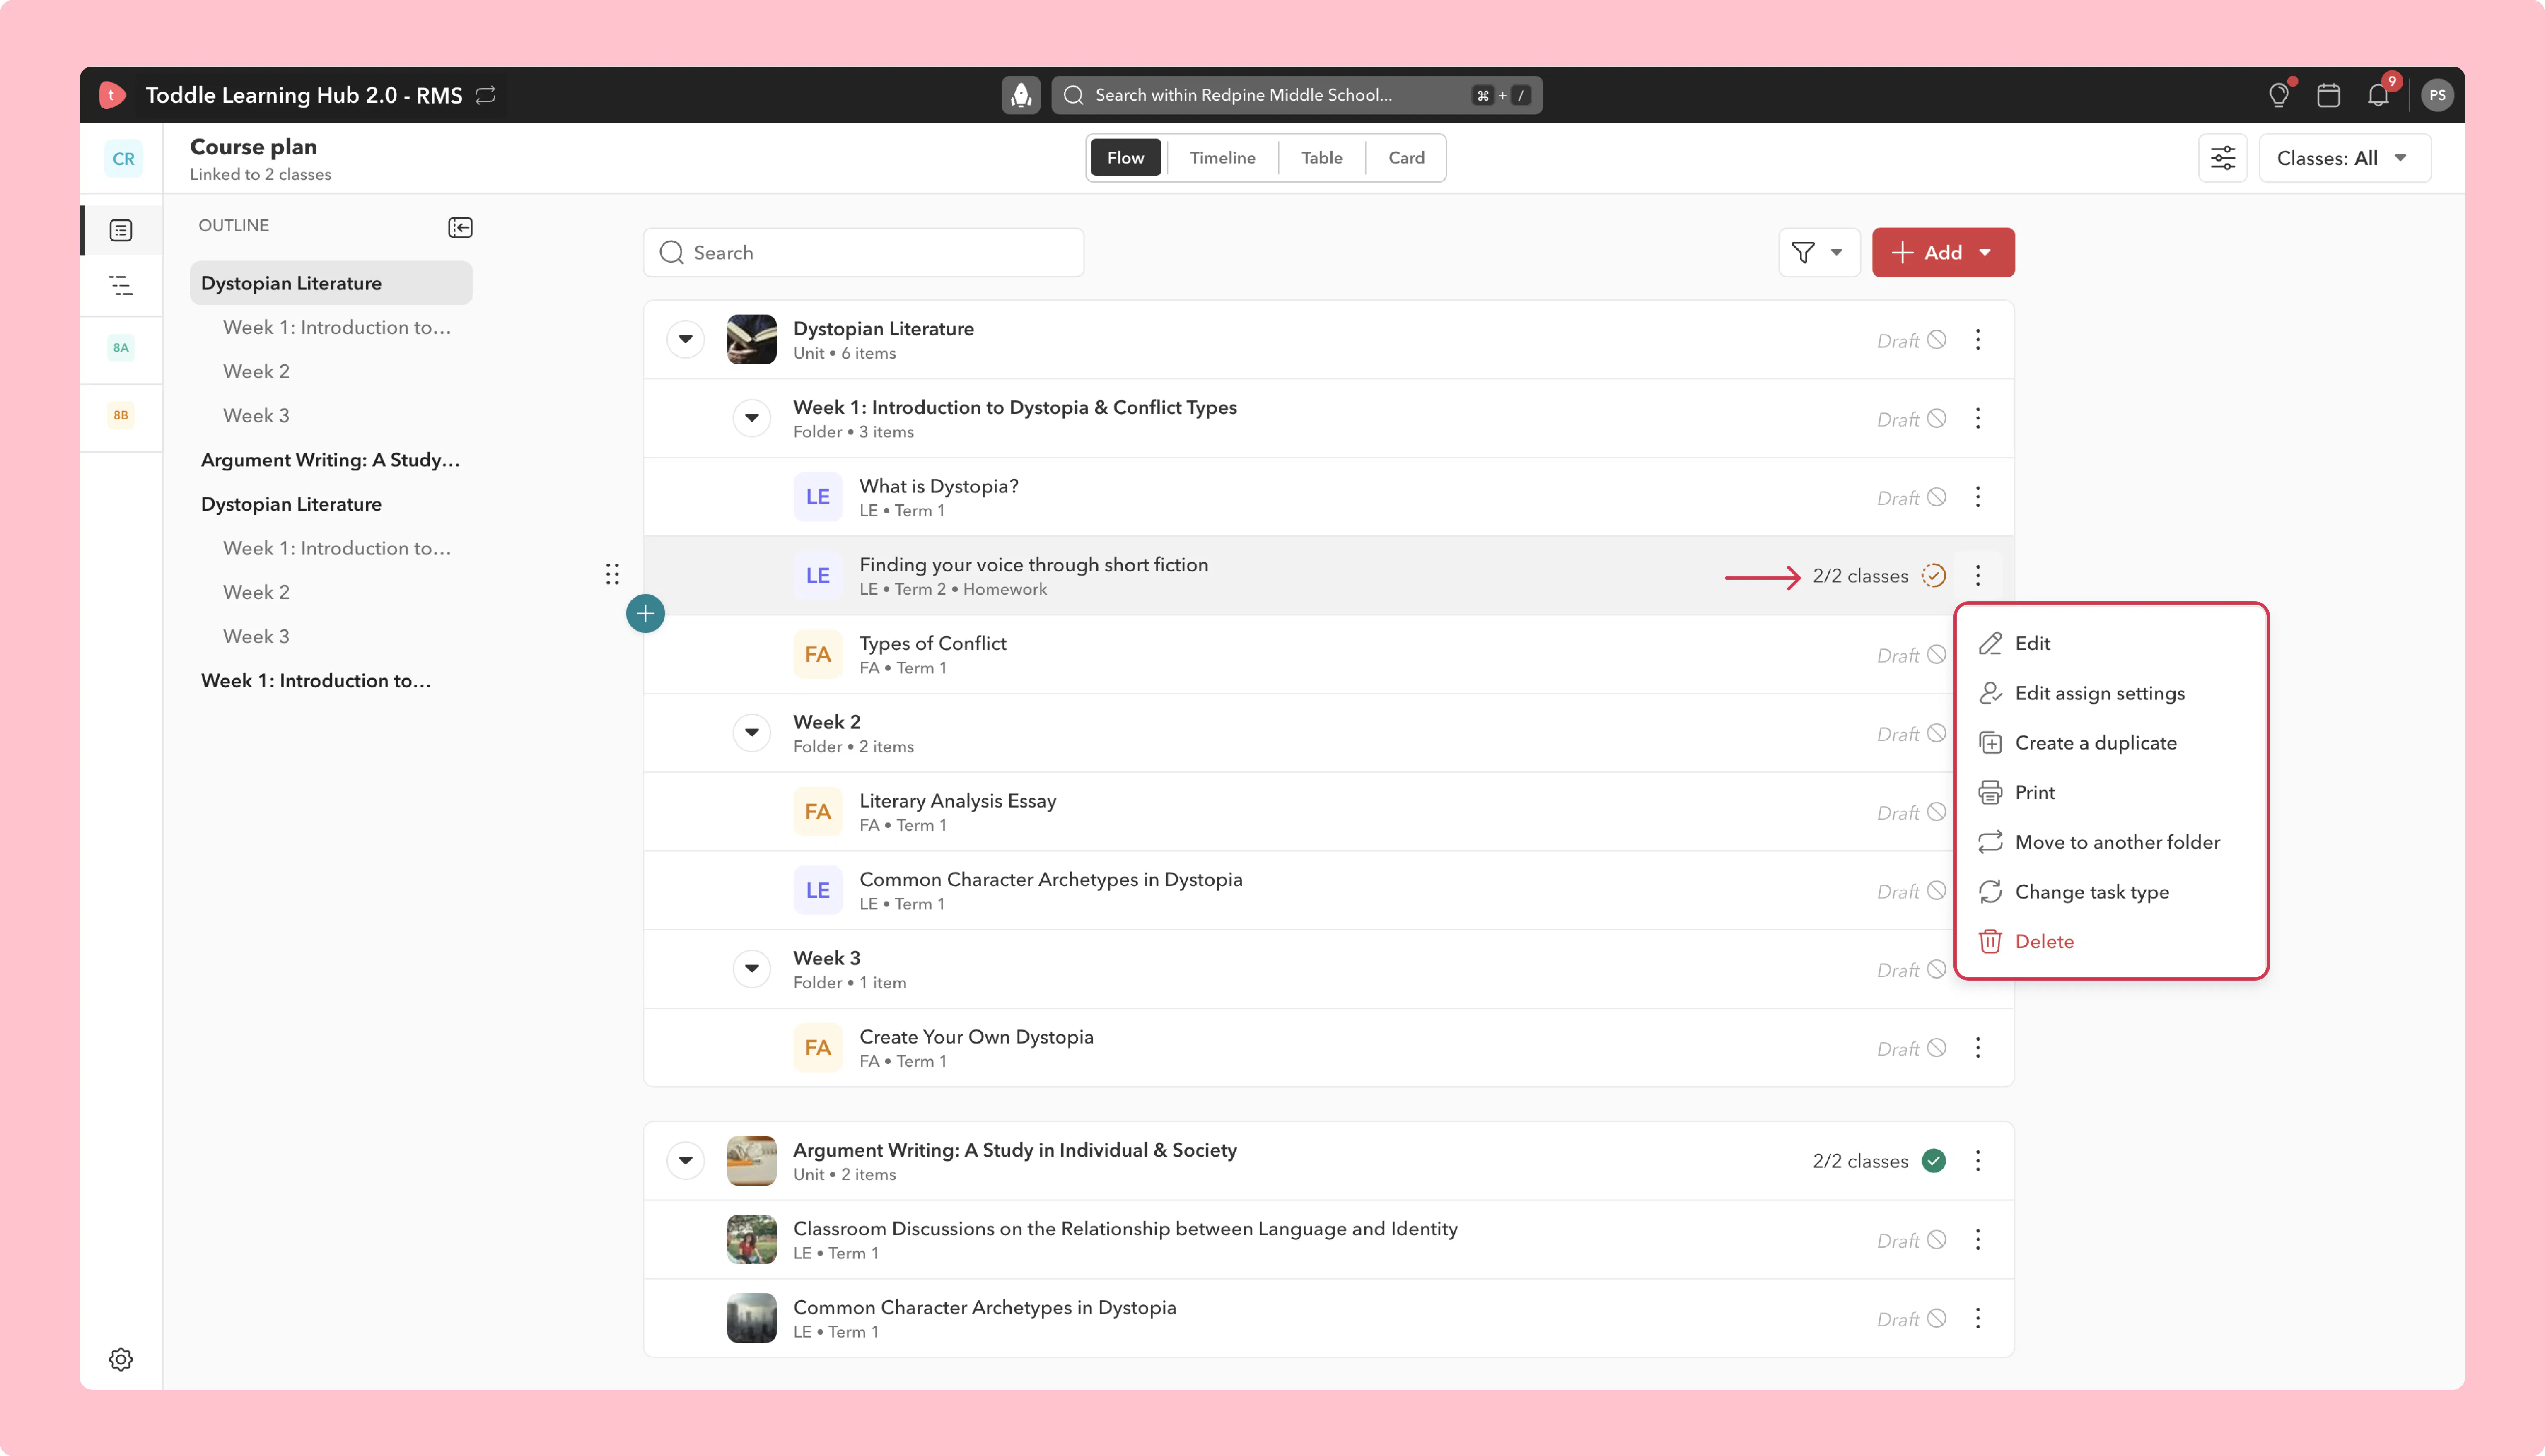Image resolution: width=2545 pixels, height=1456 pixels.
Task: Open more options for Finding your voice row
Action: [1977, 576]
